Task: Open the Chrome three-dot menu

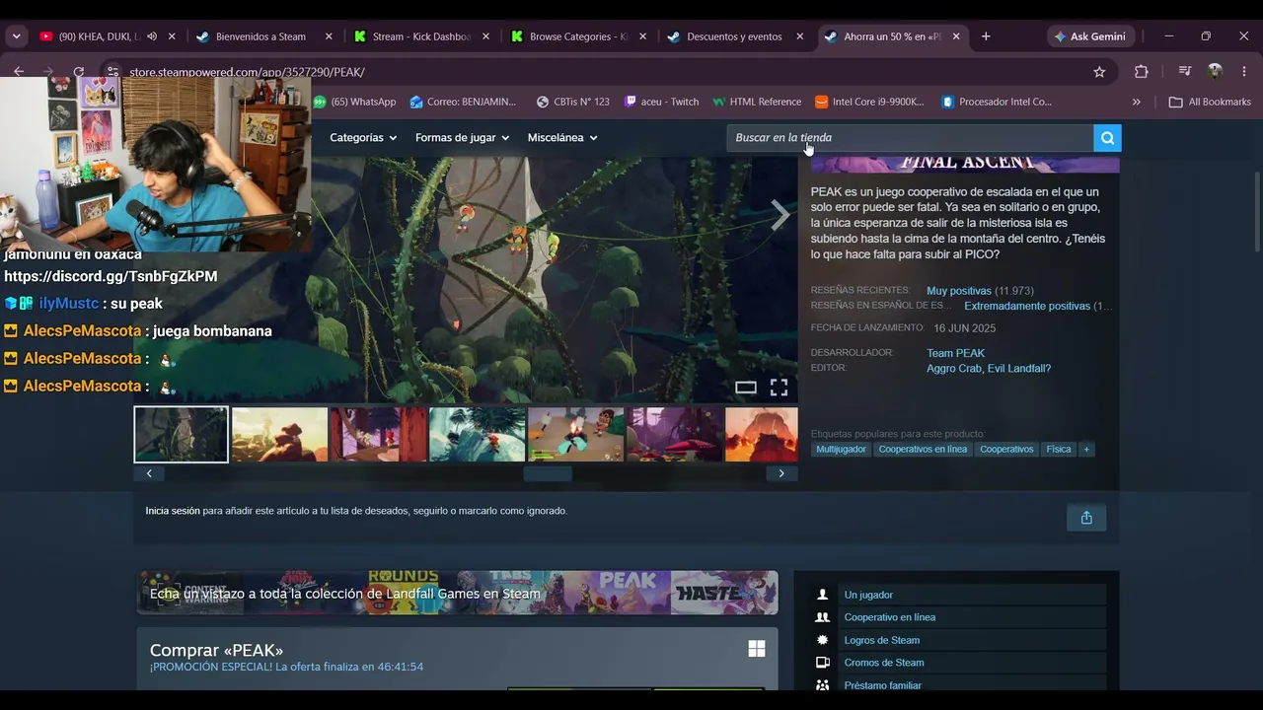Action: point(1244,72)
